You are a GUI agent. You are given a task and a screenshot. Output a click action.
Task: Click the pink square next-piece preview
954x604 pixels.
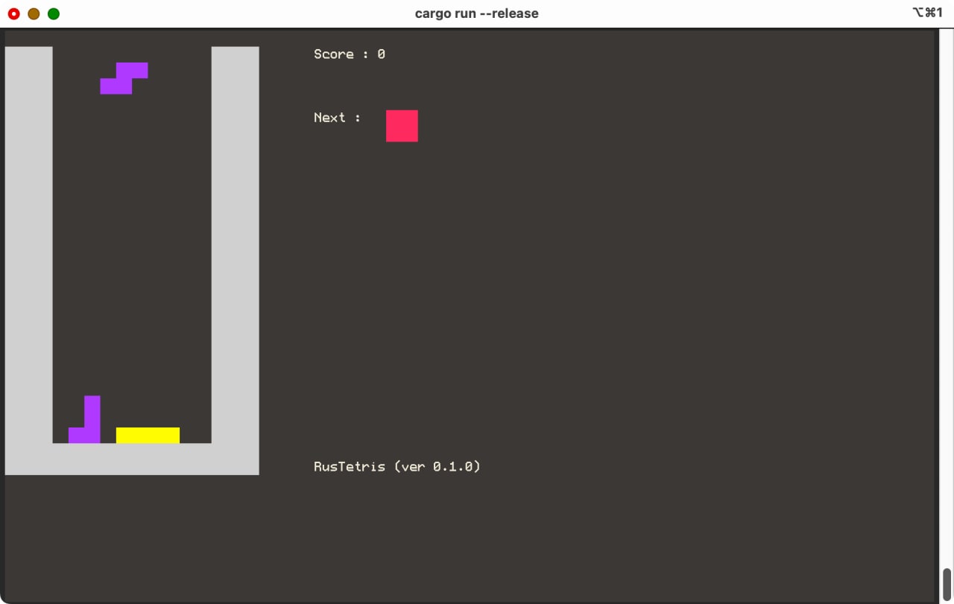coord(402,126)
